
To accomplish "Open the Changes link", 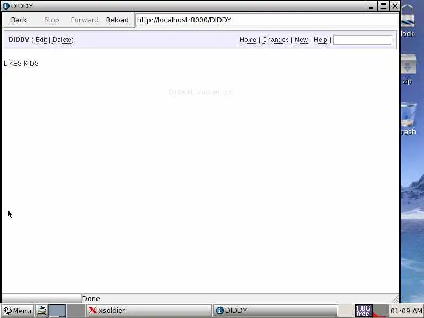I will (x=275, y=40).
